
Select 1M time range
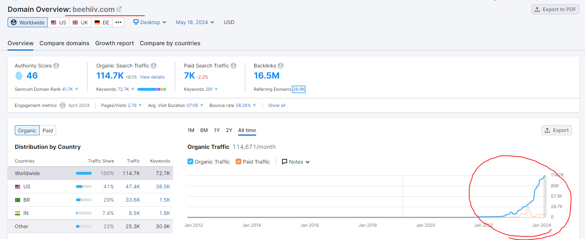pyautogui.click(x=191, y=130)
